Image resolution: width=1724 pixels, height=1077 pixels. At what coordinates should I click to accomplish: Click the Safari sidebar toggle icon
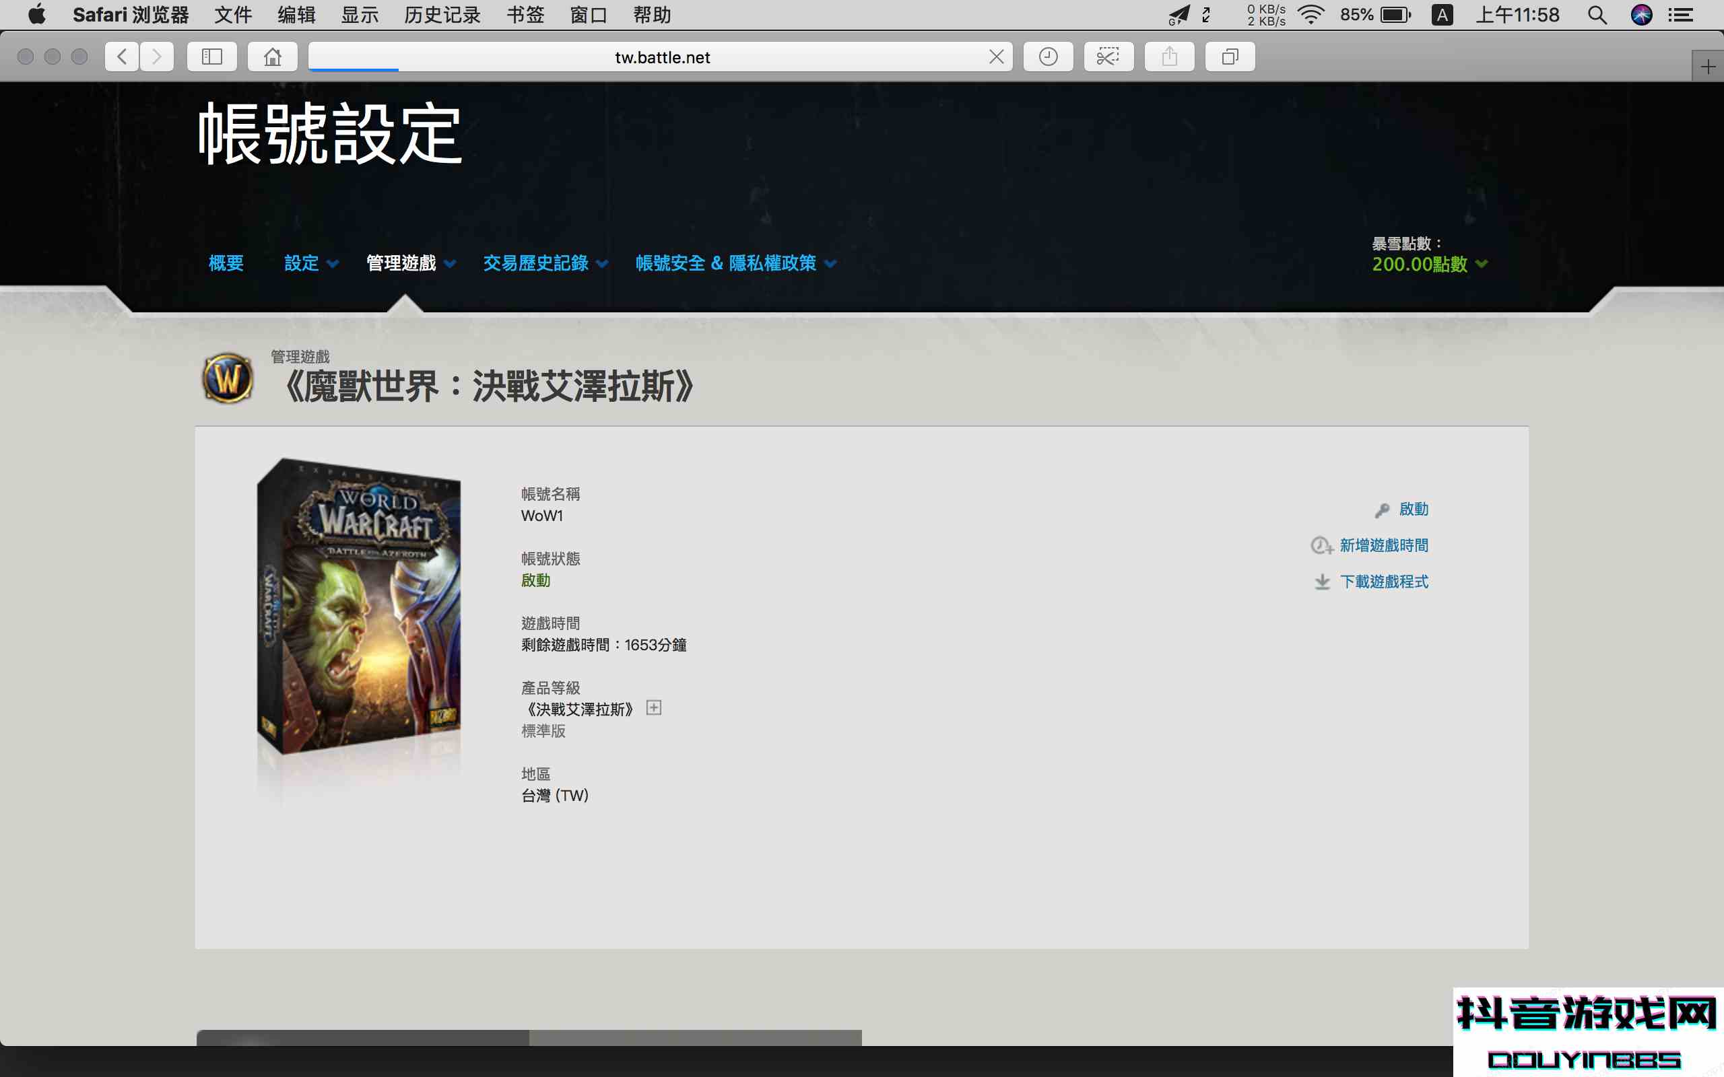[x=211, y=57]
